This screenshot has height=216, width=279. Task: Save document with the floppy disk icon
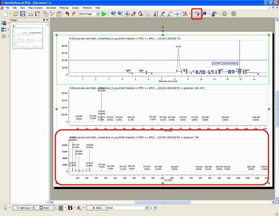(x=23, y=14)
